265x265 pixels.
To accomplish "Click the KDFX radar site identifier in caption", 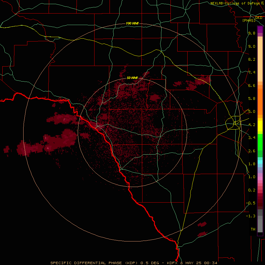I will [x=173, y=263].
